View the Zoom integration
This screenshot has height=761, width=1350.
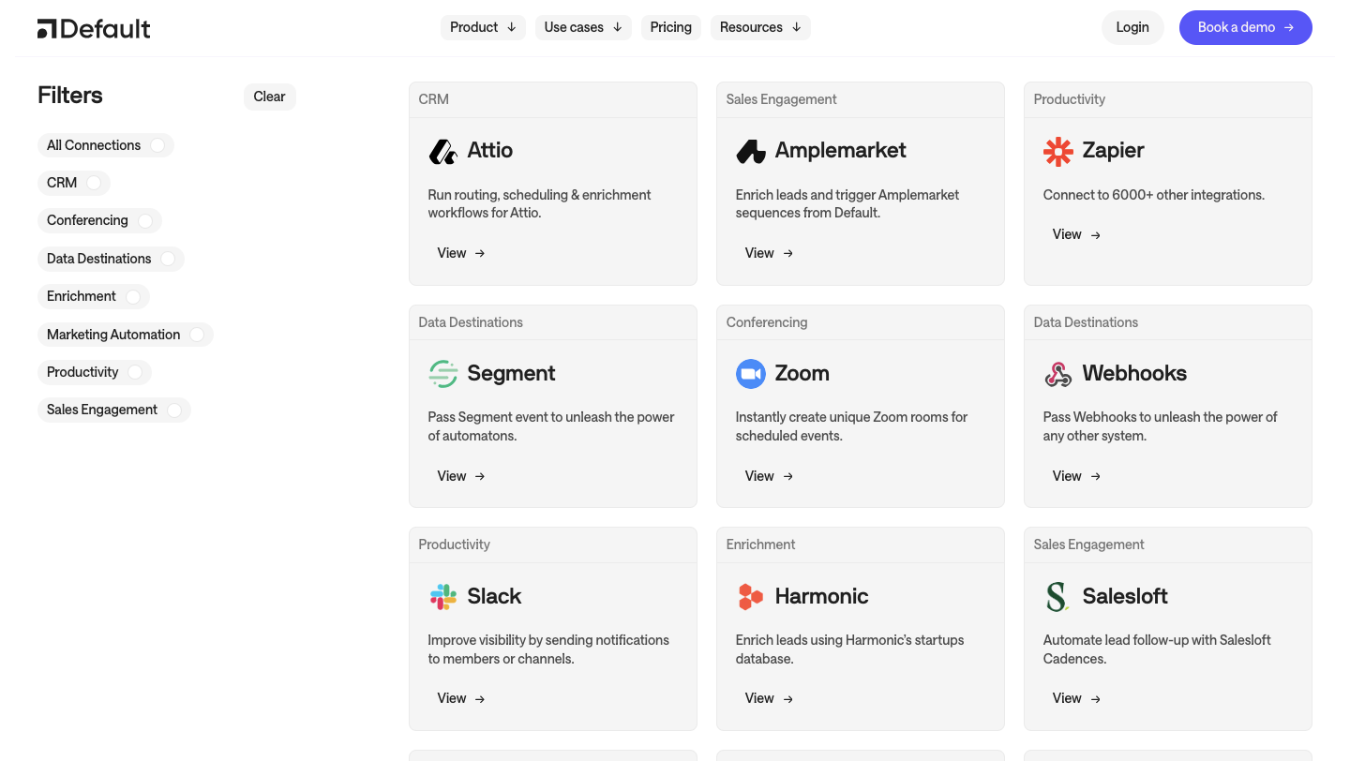click(x=769, y=476)
